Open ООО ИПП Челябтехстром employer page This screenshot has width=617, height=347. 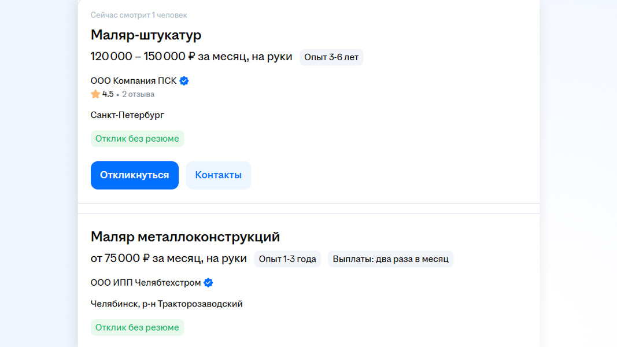tap(146, 283)
